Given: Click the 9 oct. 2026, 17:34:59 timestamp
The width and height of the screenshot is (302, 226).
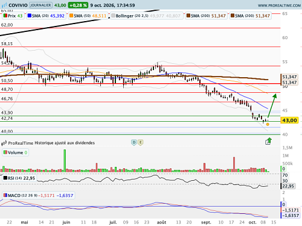Looking at the screenshot, I should pos(112,5).
